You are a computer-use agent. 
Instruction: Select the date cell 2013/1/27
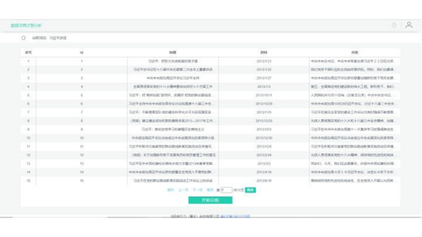click(264, 78)
